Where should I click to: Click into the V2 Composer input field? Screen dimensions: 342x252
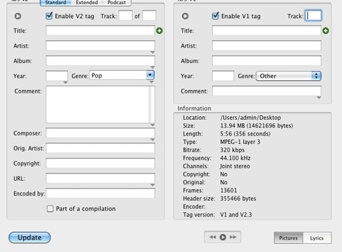pyautogui.click(x=100, y=133)
